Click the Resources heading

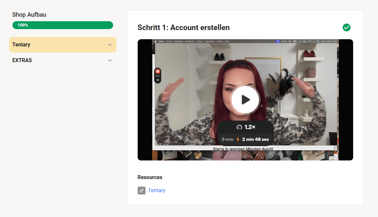click(x=150, y=177)
